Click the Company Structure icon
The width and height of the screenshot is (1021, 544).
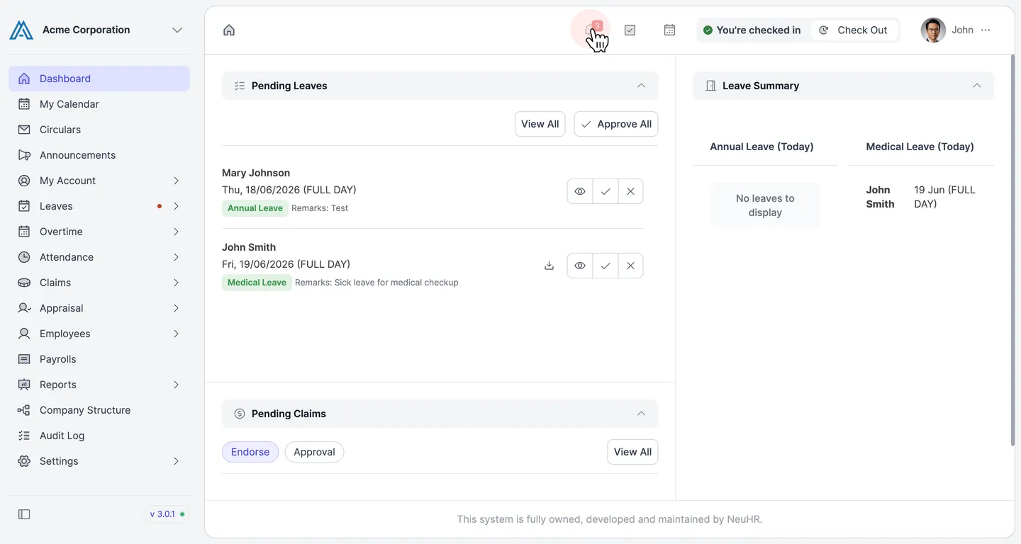click(24, 410)
